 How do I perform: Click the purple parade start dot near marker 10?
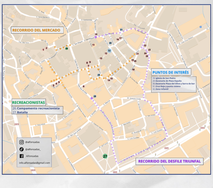(x=96, y=37)
